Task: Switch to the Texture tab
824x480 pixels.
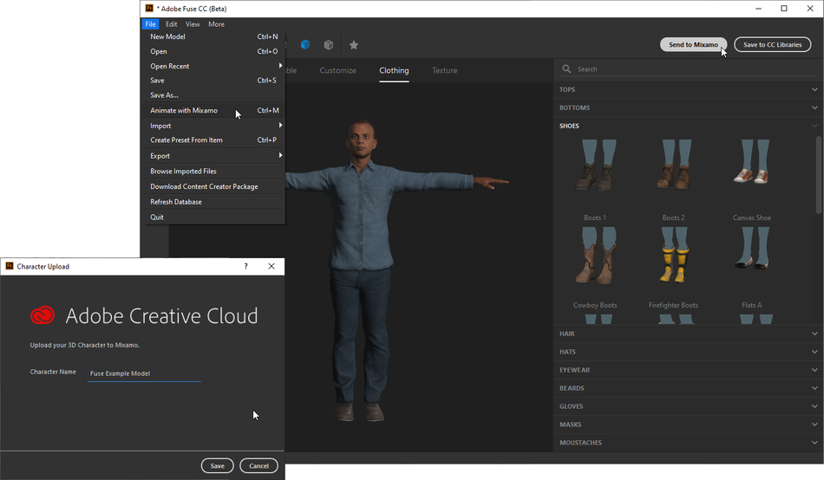Action: click(445, 70)
